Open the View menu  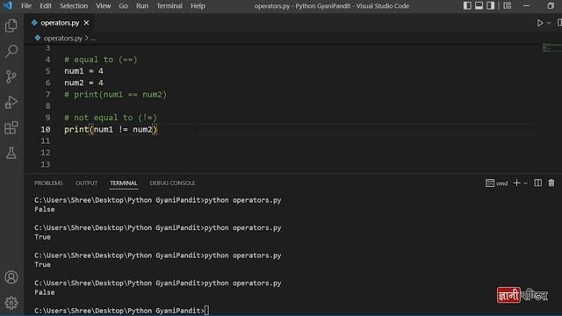104,6
